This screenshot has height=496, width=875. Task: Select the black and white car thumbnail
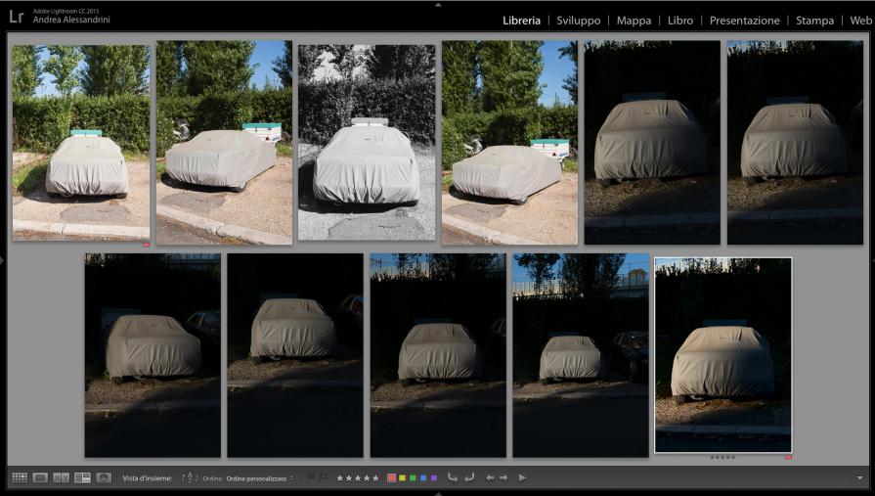367,142
